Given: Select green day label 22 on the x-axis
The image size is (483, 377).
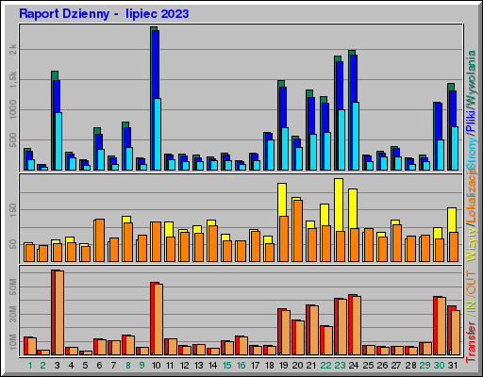Looking at the screenshot, I should pos(325,366).
